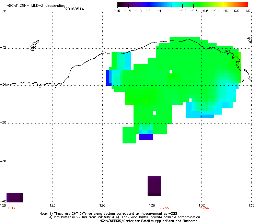Image resolution: width=254 pixels, height=223 pixels.
Task: Click the "120" longitude label
Action: coord(3,206)
